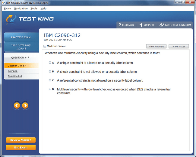Open the Scenario link
The width and height of the screenshot is (196, 157).
click(x=12, y=71)
